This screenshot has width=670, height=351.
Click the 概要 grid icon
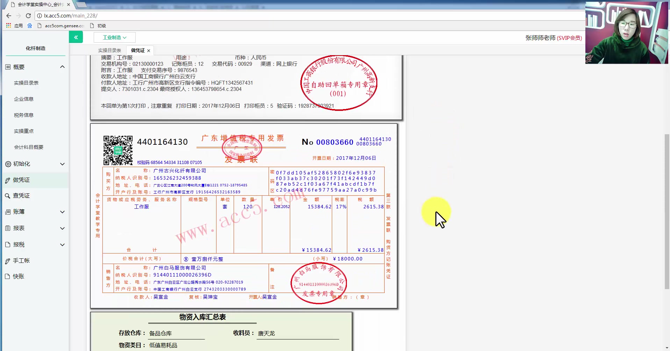pyautogui.click(x=7, y=67)
